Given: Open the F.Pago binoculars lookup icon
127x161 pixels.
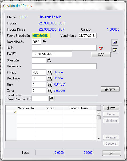Looking at the screenshot, I should coord(50,72).
